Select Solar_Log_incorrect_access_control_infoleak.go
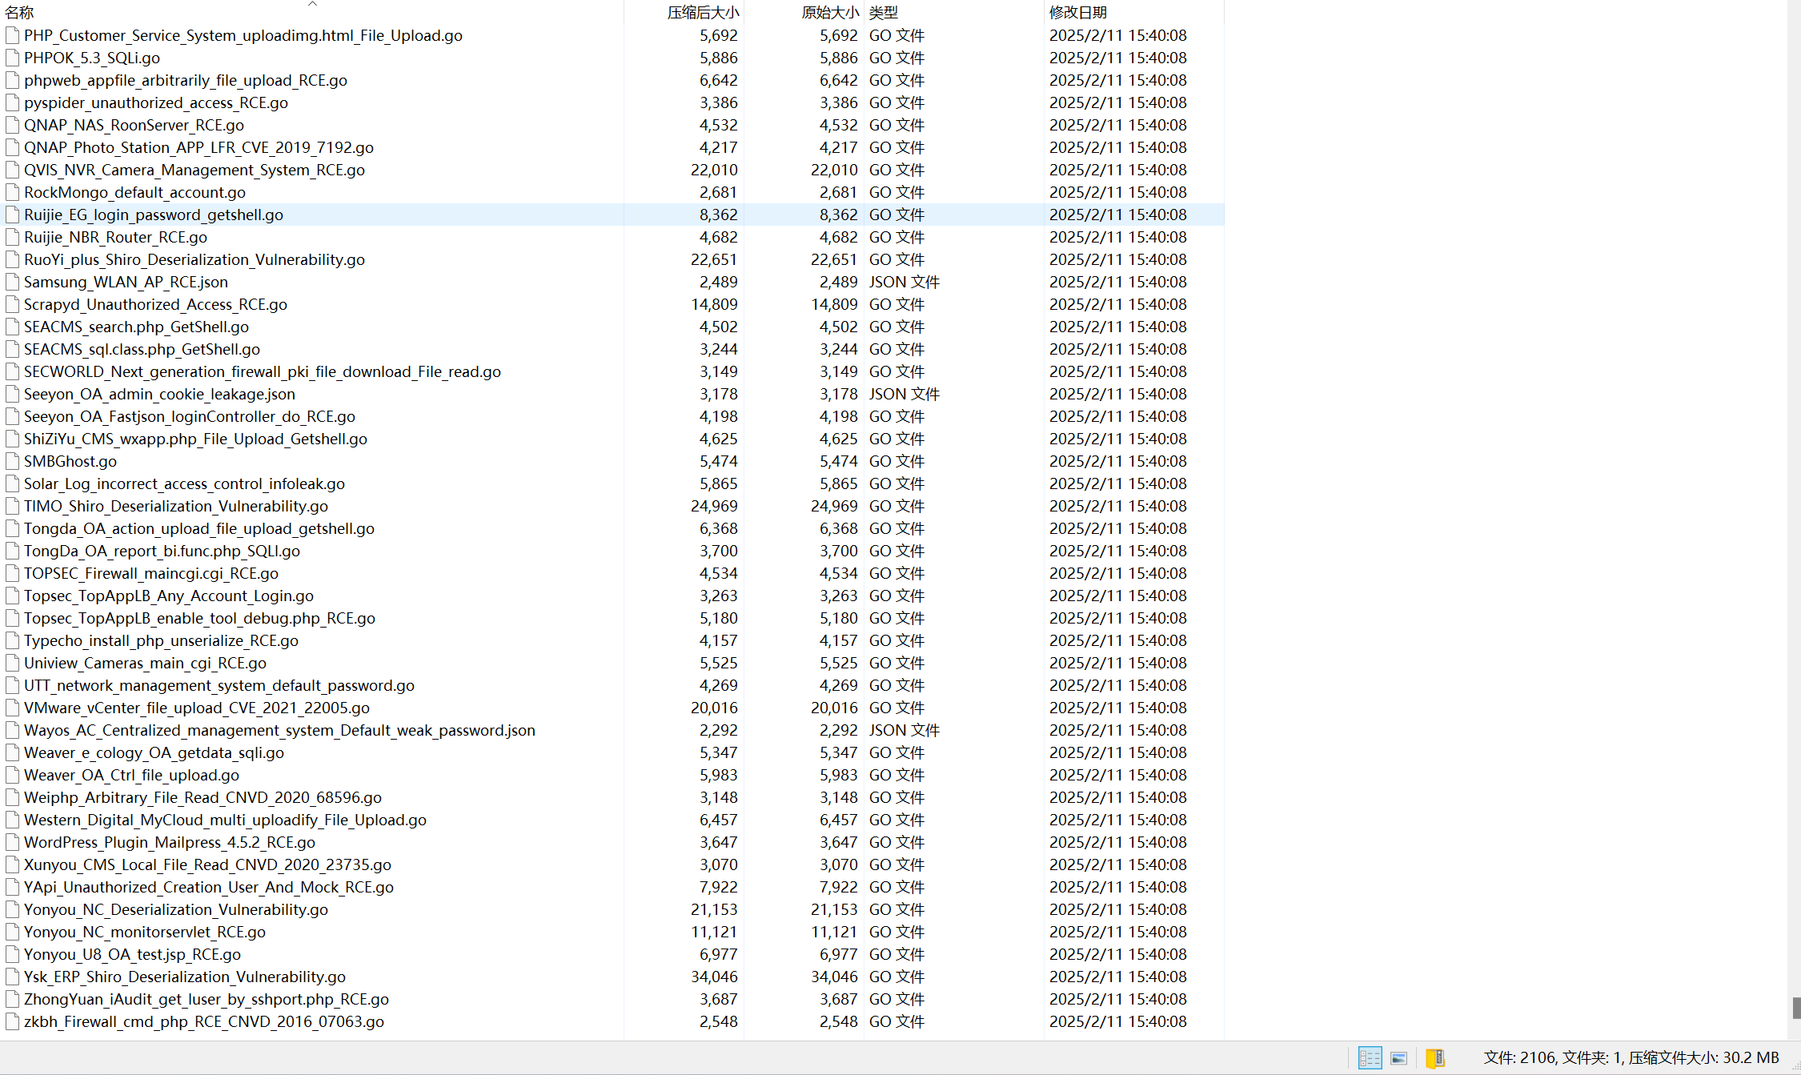Image resolution: width=1801 pixels, height=1075 pixels. [184, 483]
